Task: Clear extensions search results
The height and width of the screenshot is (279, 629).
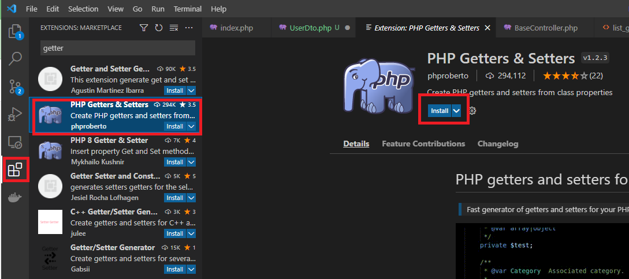Action: tap(174, 28)
